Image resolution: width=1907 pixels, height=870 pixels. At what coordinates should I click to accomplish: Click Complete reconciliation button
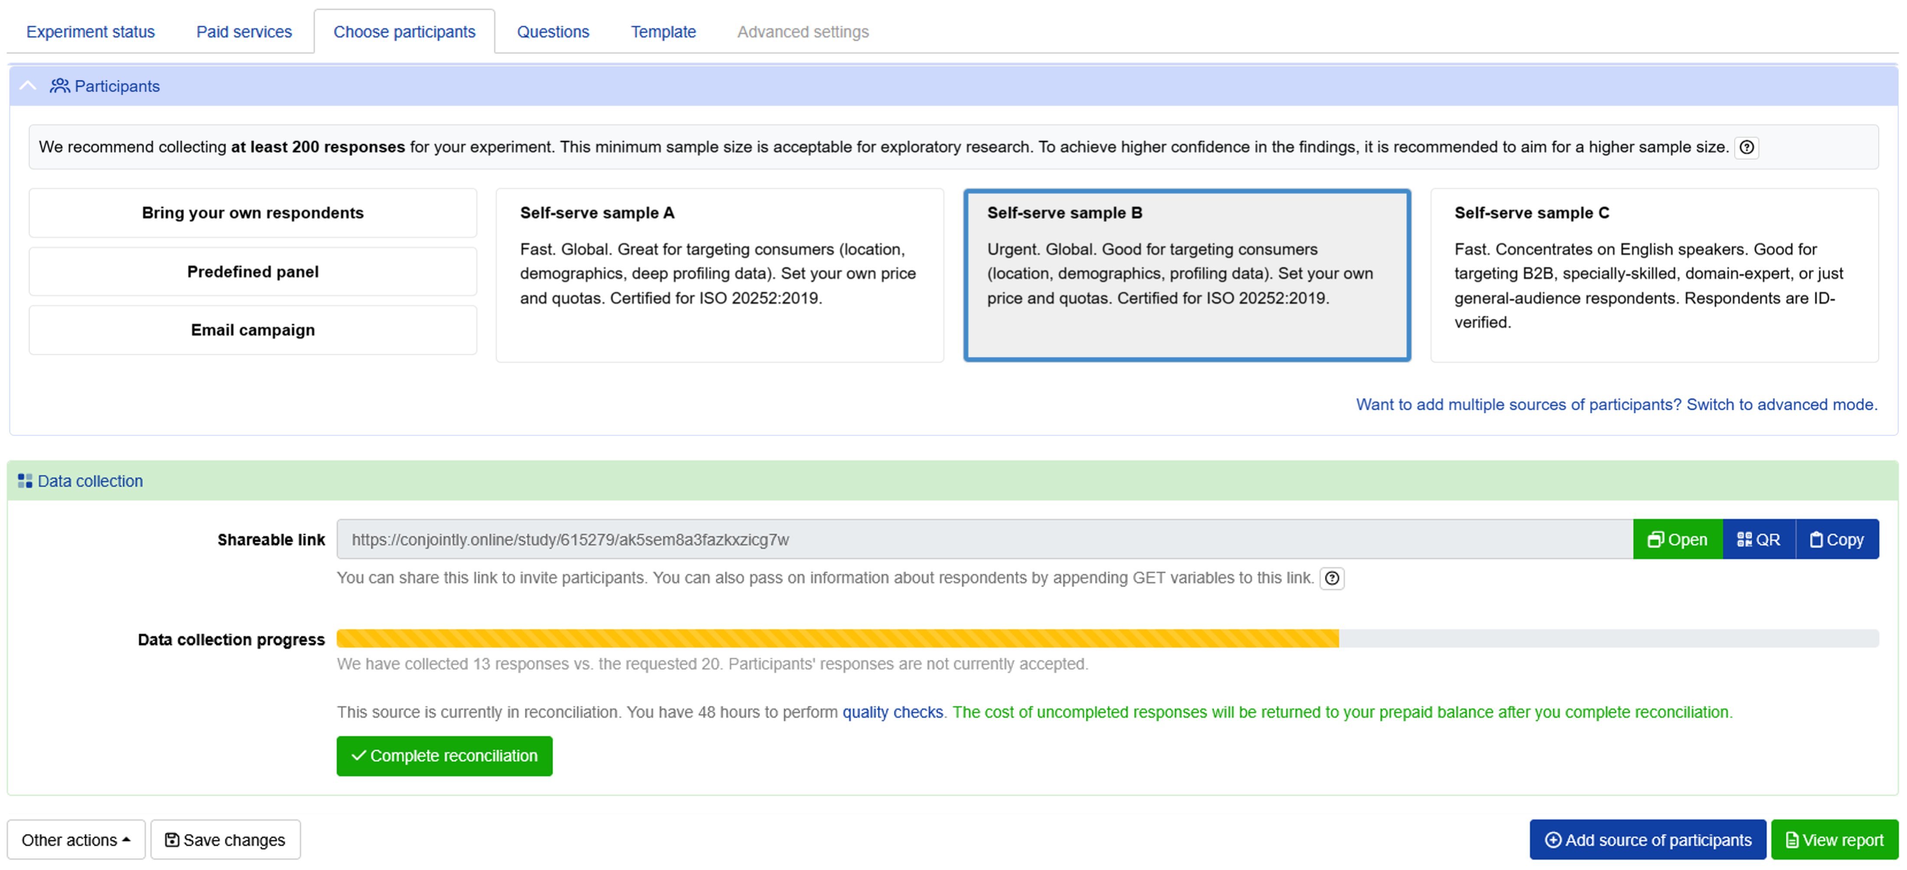(444, 756)
